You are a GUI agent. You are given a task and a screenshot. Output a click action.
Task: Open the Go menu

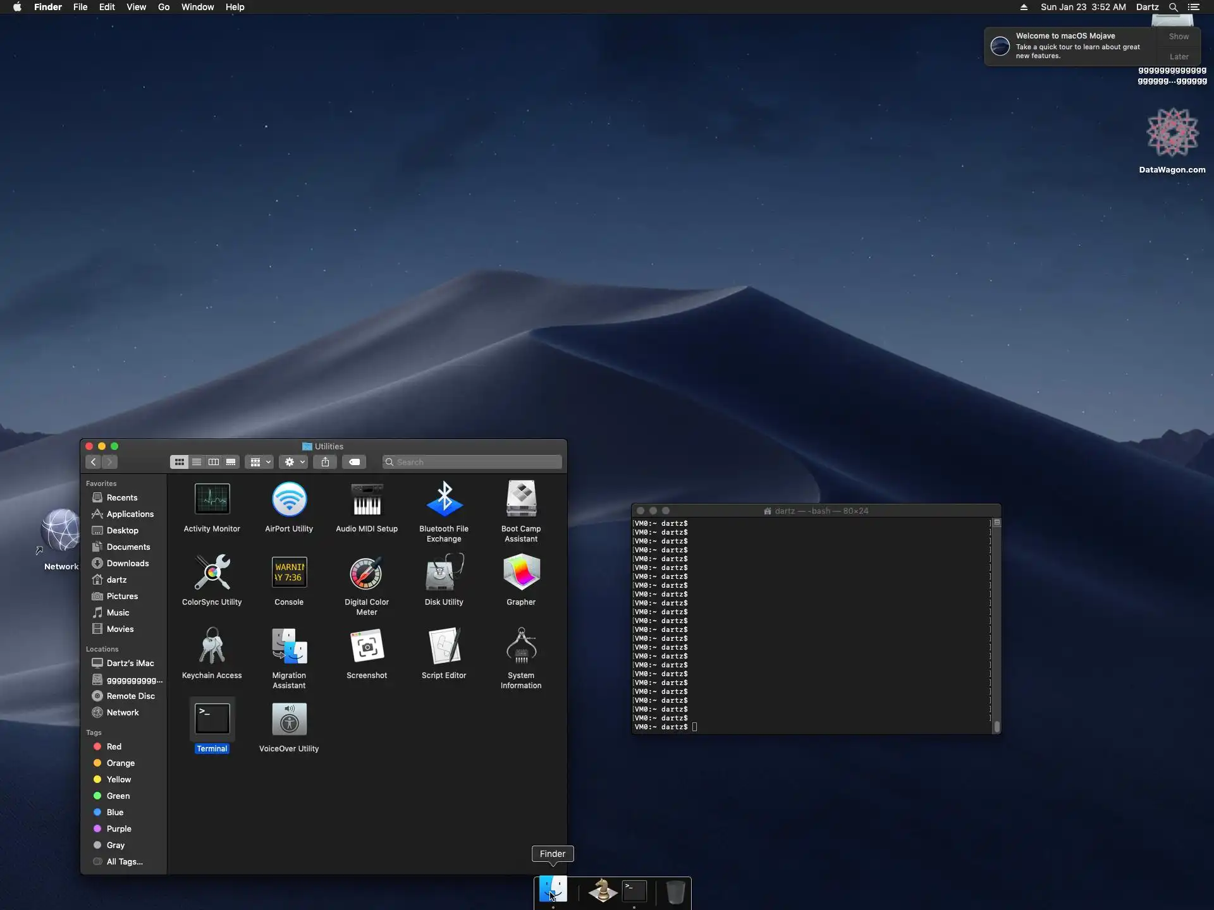(164, 7)
